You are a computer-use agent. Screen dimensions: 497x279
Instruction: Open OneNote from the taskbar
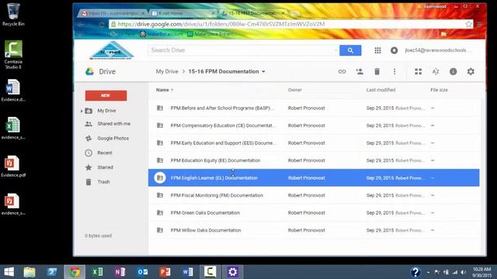click(x=120, y=272)
